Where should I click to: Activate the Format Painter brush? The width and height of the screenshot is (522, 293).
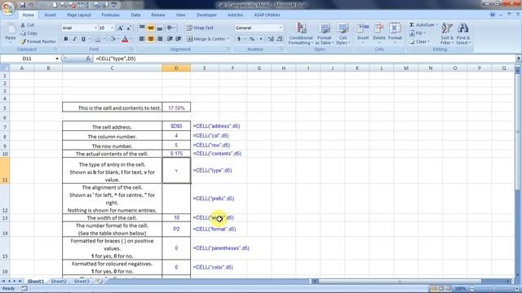(38, 42)
